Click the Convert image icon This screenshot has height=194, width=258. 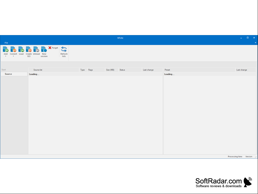[x=13, y=49]
